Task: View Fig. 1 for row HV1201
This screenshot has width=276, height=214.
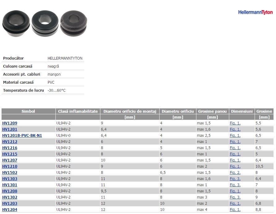Action: [235, 129]
